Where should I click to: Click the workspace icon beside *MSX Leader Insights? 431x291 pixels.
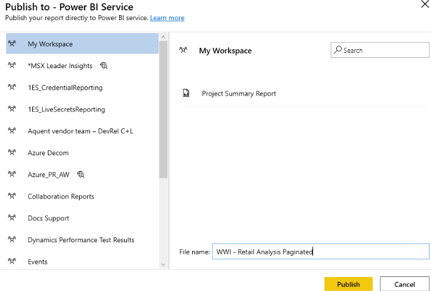pos(12,65)
